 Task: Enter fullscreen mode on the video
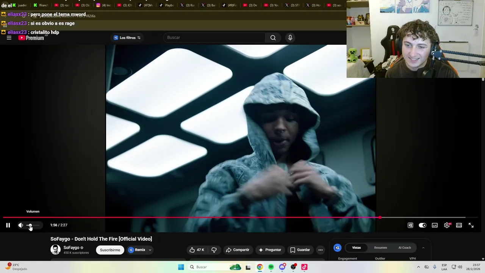click(471, 225)
